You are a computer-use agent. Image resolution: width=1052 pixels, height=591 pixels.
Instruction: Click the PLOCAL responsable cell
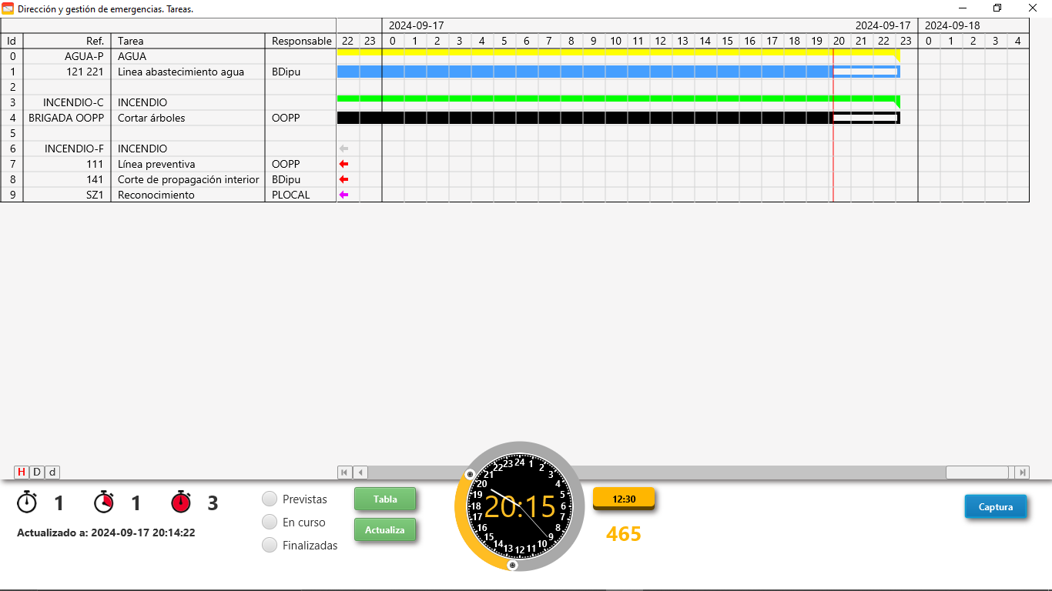tap(301, 195)
